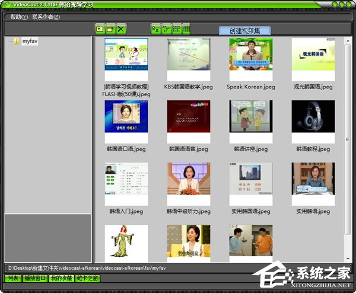Click the 韩语中级听力.jpeg file name
Image resolution: width=356 pixels, height=293 pixels.
(x=189, y=212)
